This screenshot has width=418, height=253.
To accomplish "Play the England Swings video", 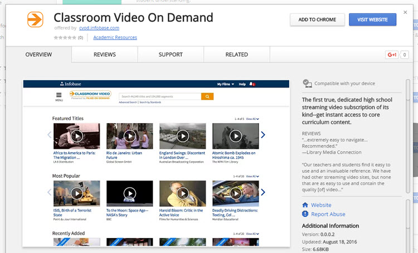I will point(183,136).
